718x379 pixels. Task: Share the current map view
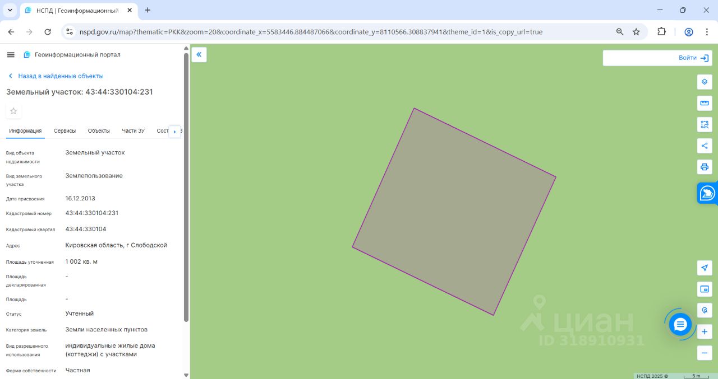click(x=705, y=146)
